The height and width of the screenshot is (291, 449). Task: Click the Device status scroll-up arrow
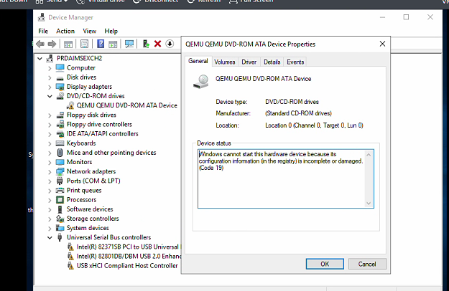tap(369, 155)
